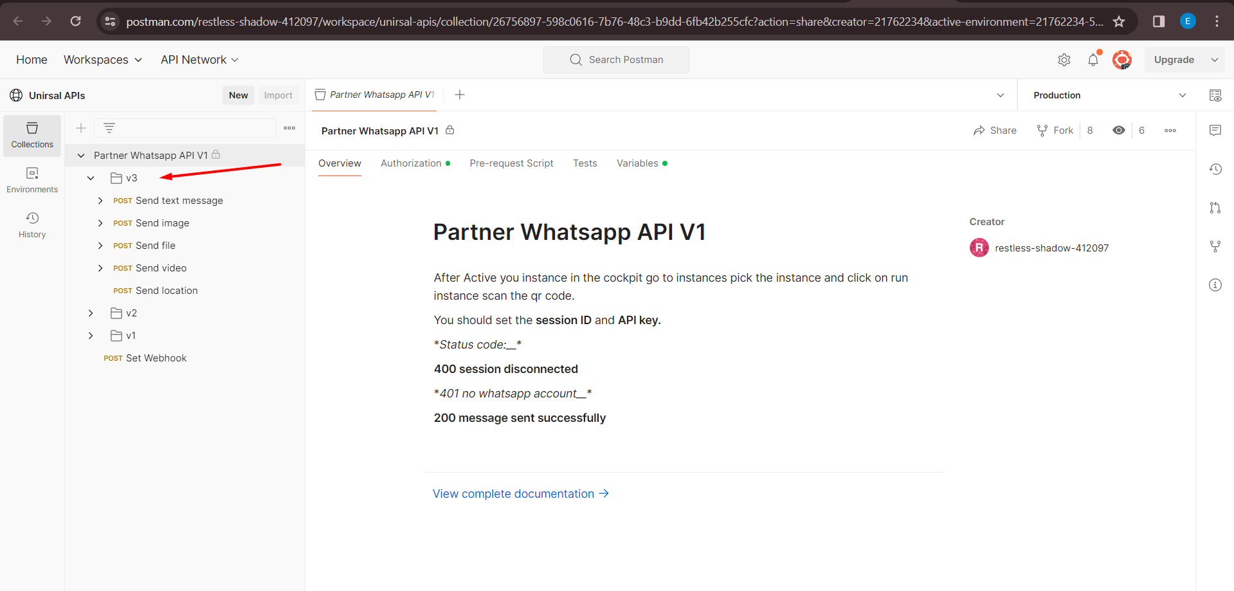Open the Workspaces dropdown menu

tap(103, 60)
